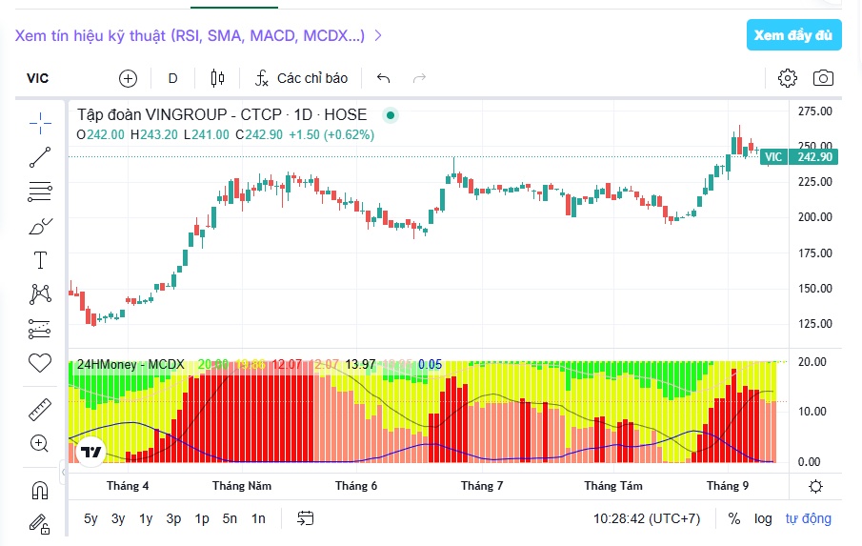Open the D timeframe interval selector
Image resolution: width=862 pixels, height=546 pixels.
(172, 79)
